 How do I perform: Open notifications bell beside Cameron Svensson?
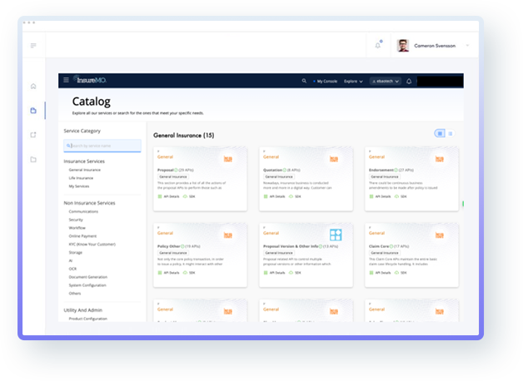pyautogui.click(x=378, y=45)
